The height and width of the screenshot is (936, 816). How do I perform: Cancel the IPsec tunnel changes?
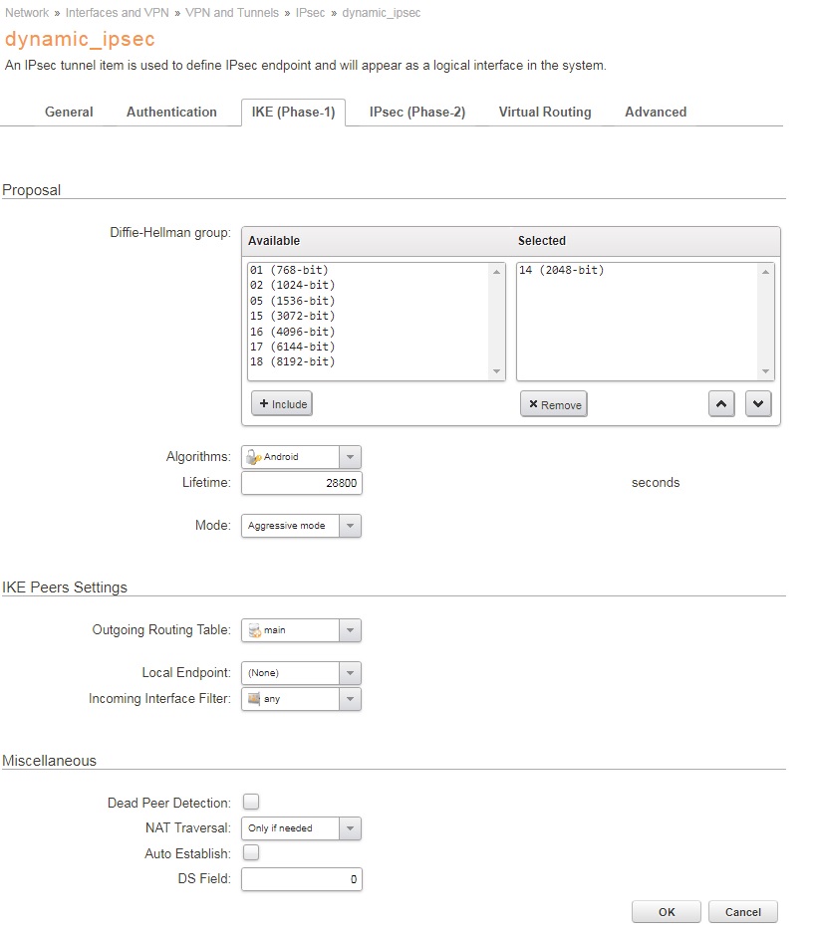point(742,912)
